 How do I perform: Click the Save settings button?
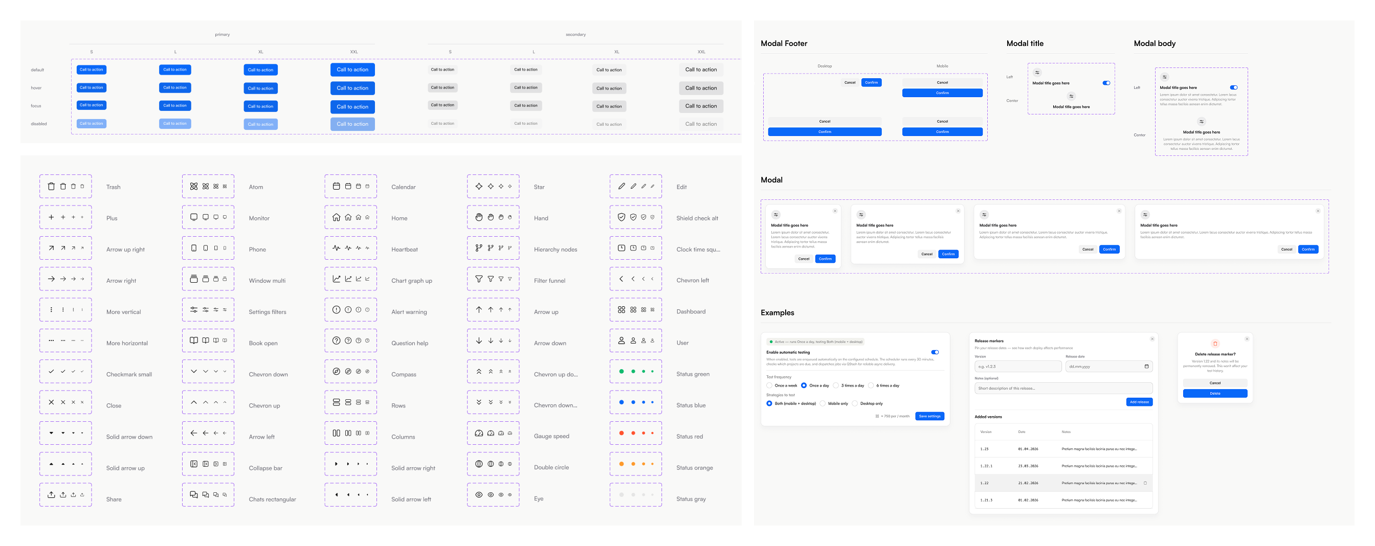pos(930,417)
